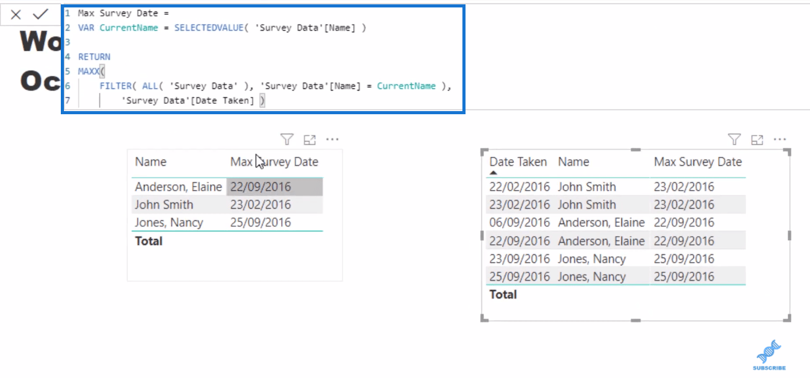Click Total row in left table

point(227,241)
